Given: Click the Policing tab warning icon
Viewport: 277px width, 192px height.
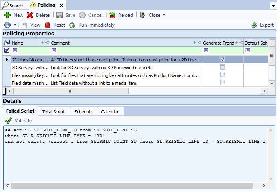Looking at the screenshot, I should click(33, 5).
